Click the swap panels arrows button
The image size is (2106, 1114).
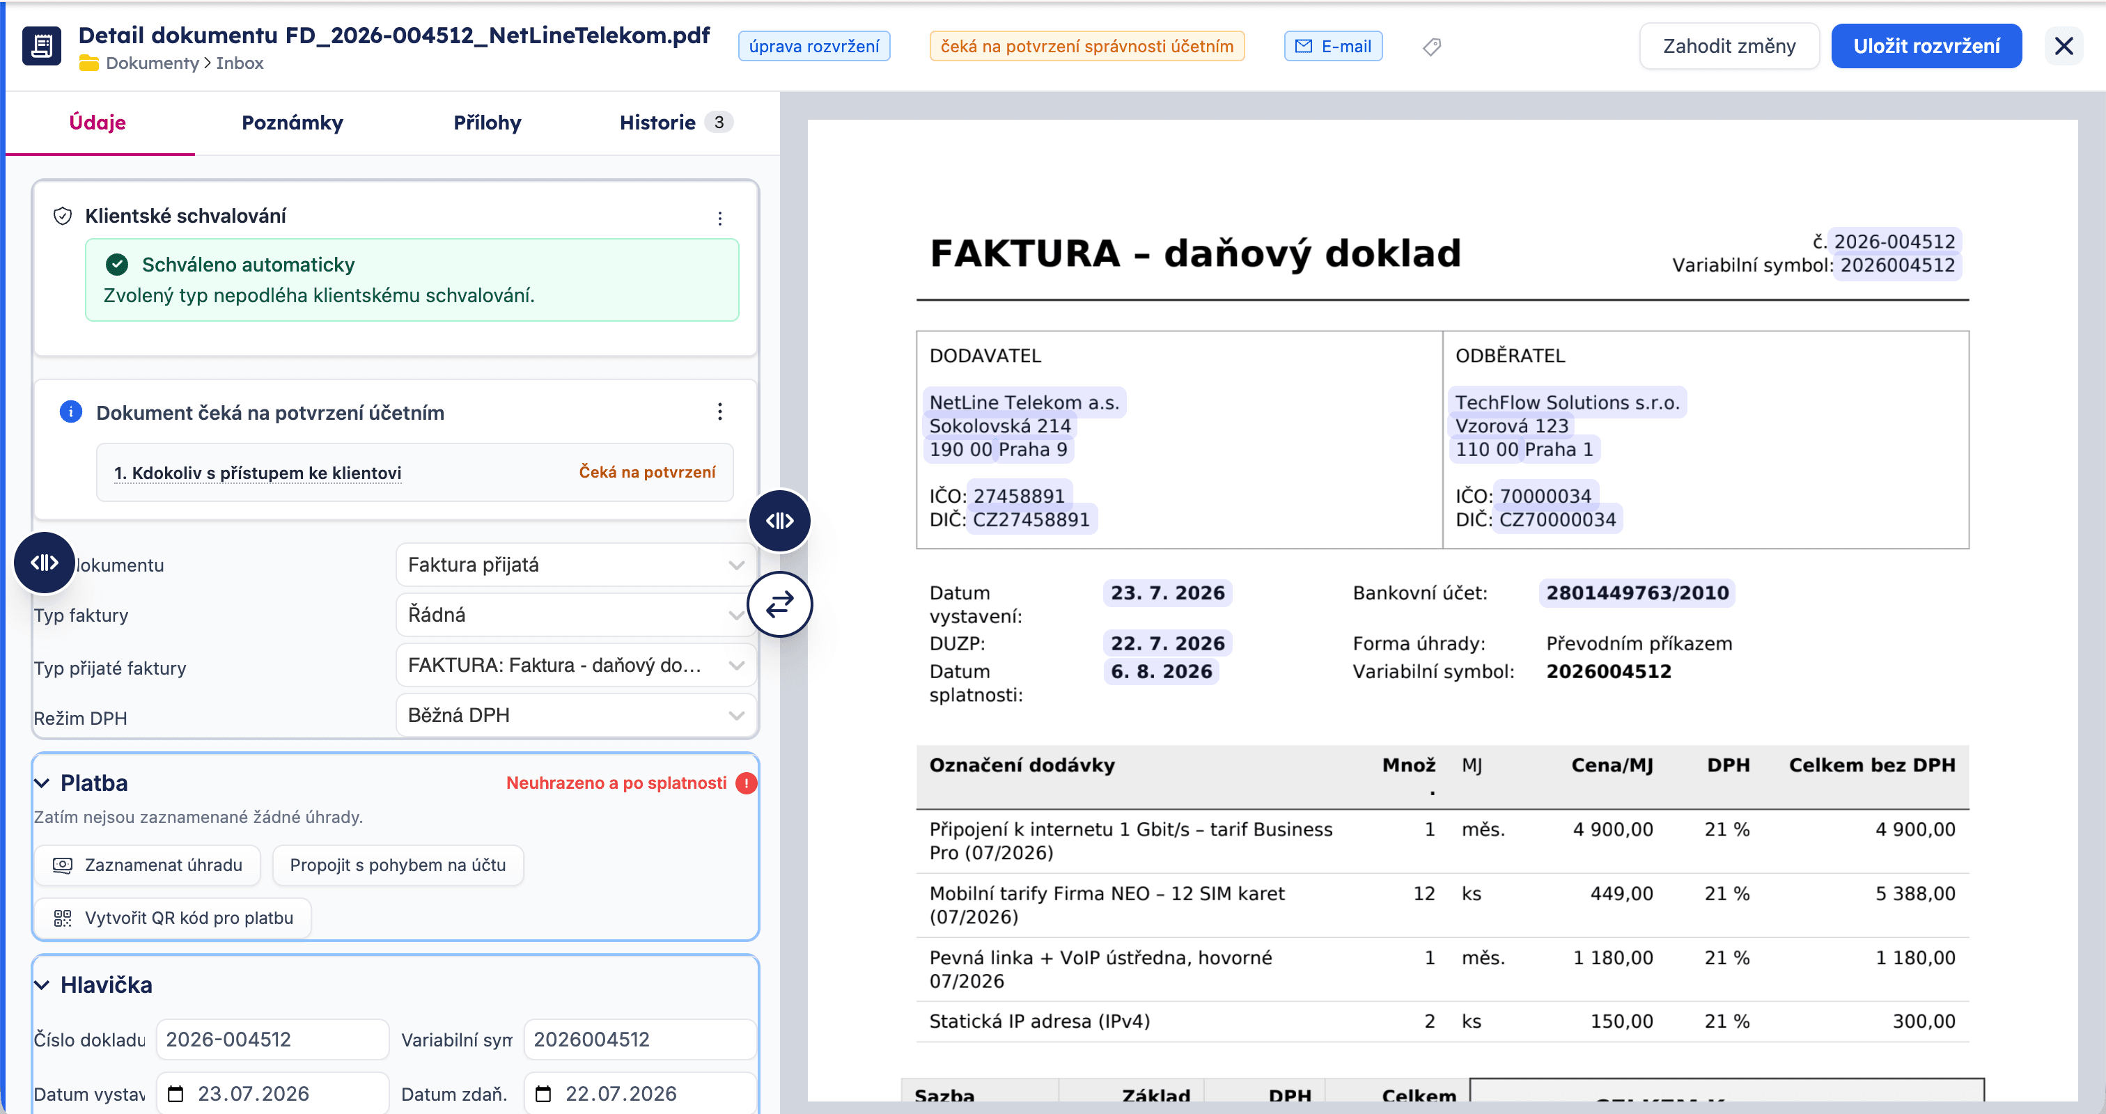click(x=779, y=604)
